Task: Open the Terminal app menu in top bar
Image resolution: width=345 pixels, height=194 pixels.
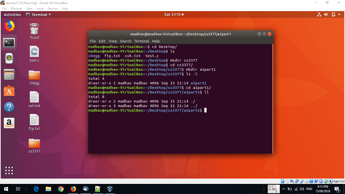Action: tap(38, 14)
